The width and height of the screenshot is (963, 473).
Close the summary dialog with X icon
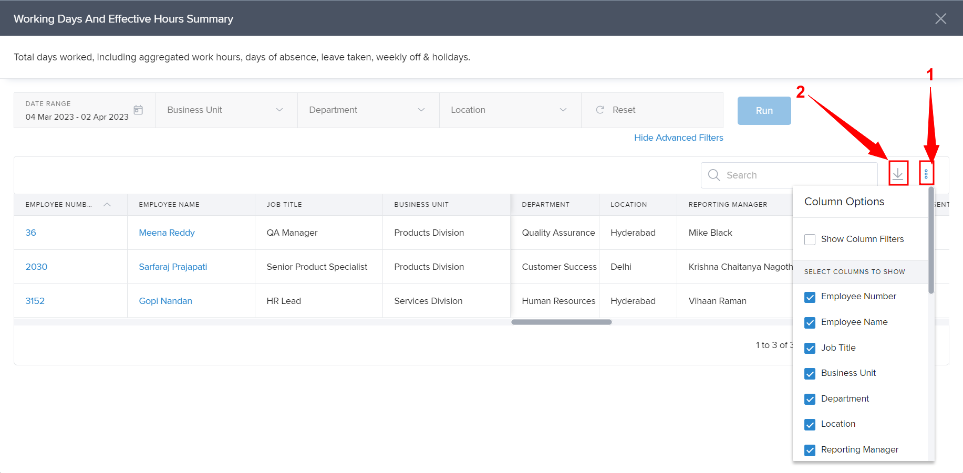[940, 19]
